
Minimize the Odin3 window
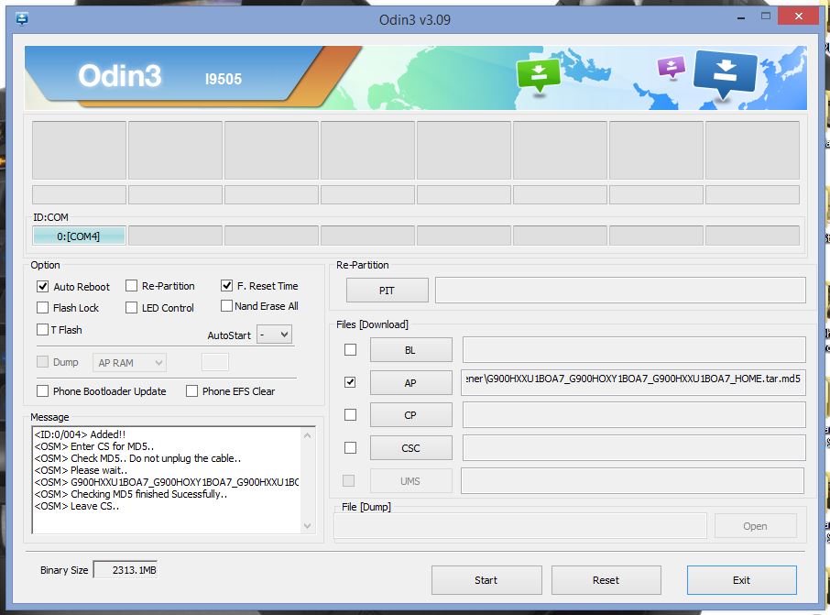point(741,18)
